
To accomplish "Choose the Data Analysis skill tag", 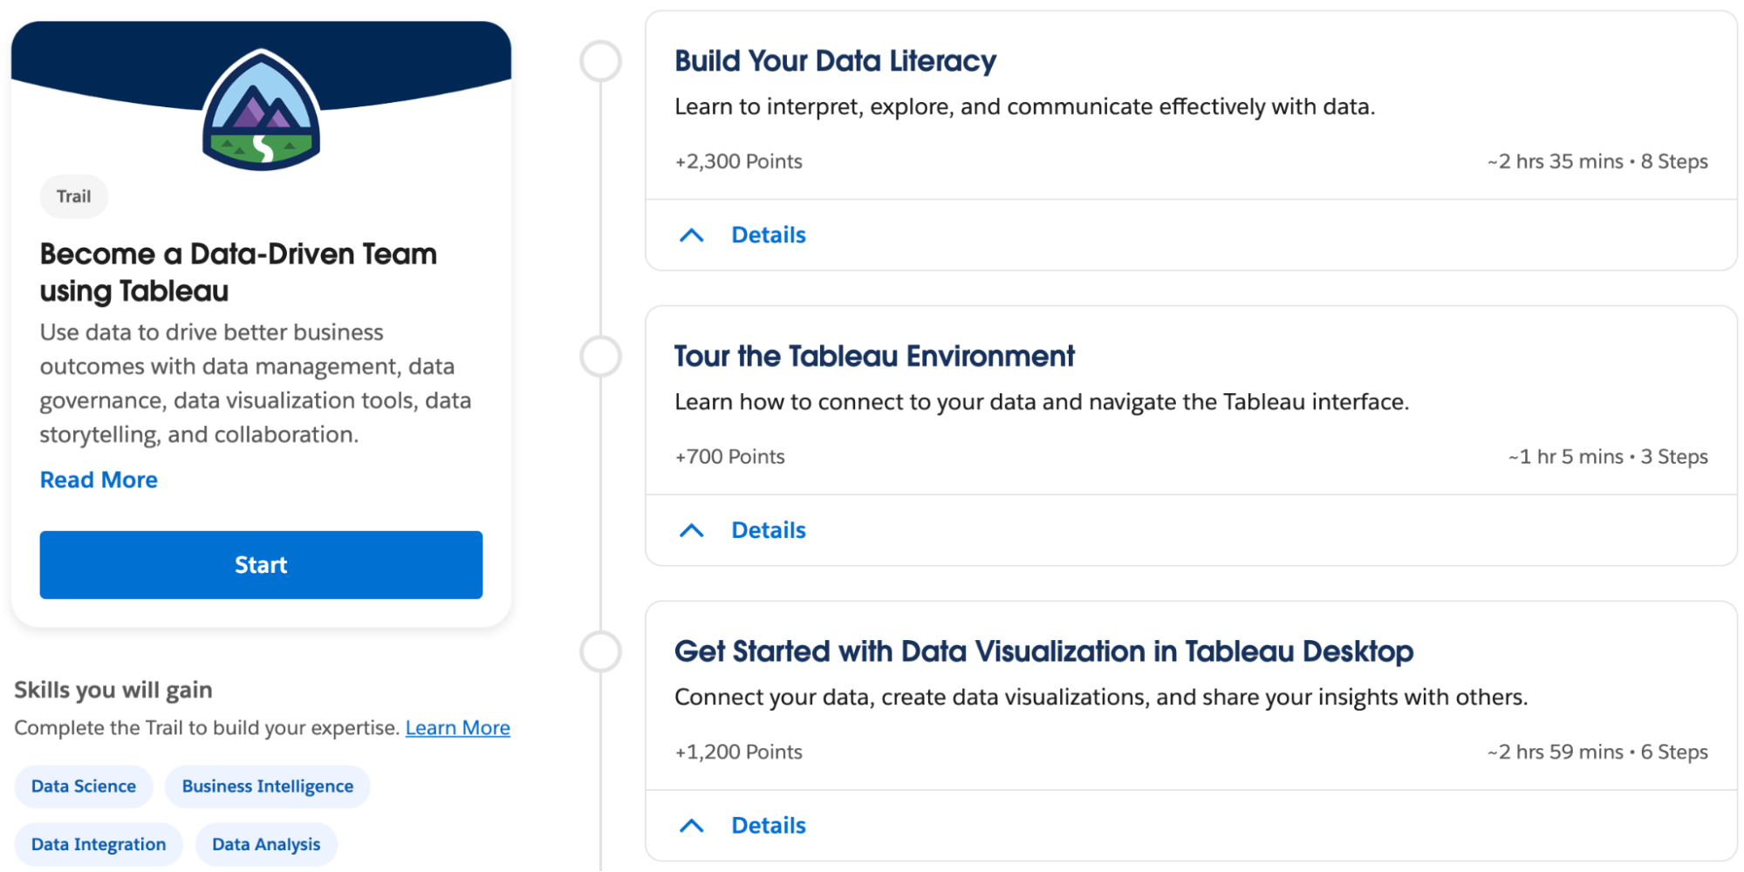I will point(266,844).
